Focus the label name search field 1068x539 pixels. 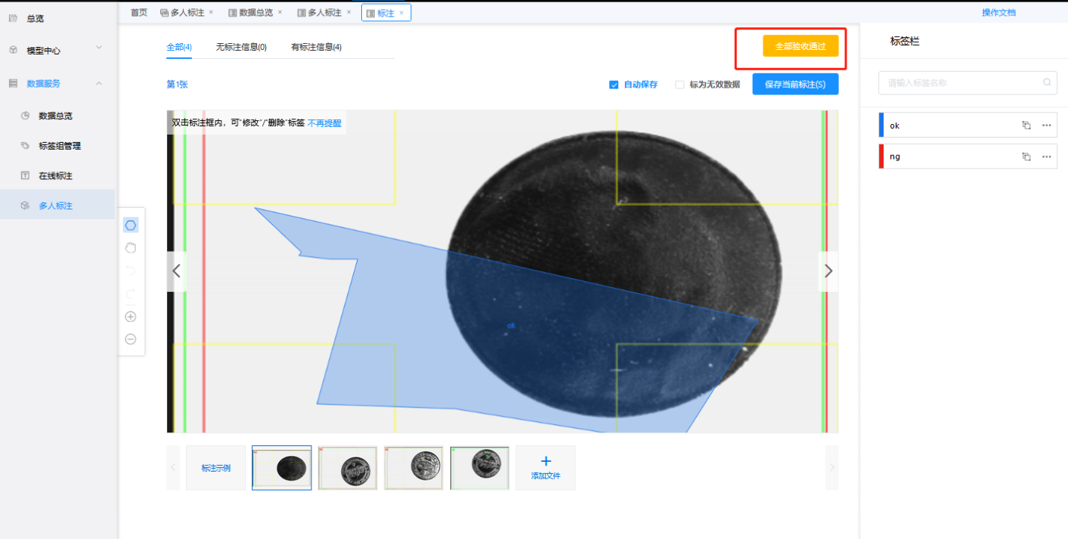967,83
